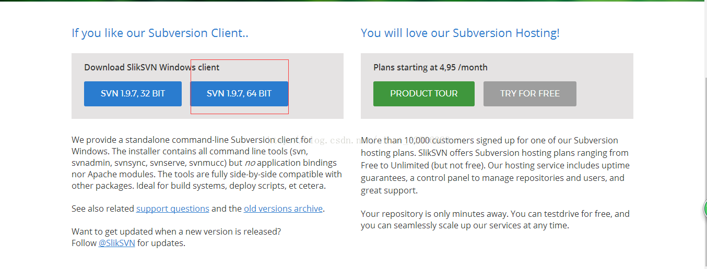Click the 'Want to get updated' text line

[x=176, y=231]
